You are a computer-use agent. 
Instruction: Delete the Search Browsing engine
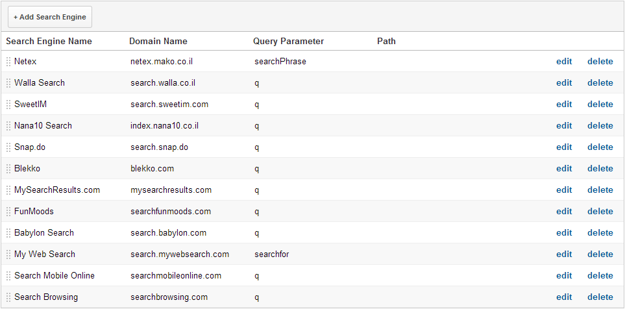coord(600,297)
